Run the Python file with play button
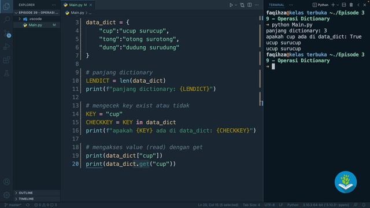Screen dimensions: 370x208 [x=231, y=5]
